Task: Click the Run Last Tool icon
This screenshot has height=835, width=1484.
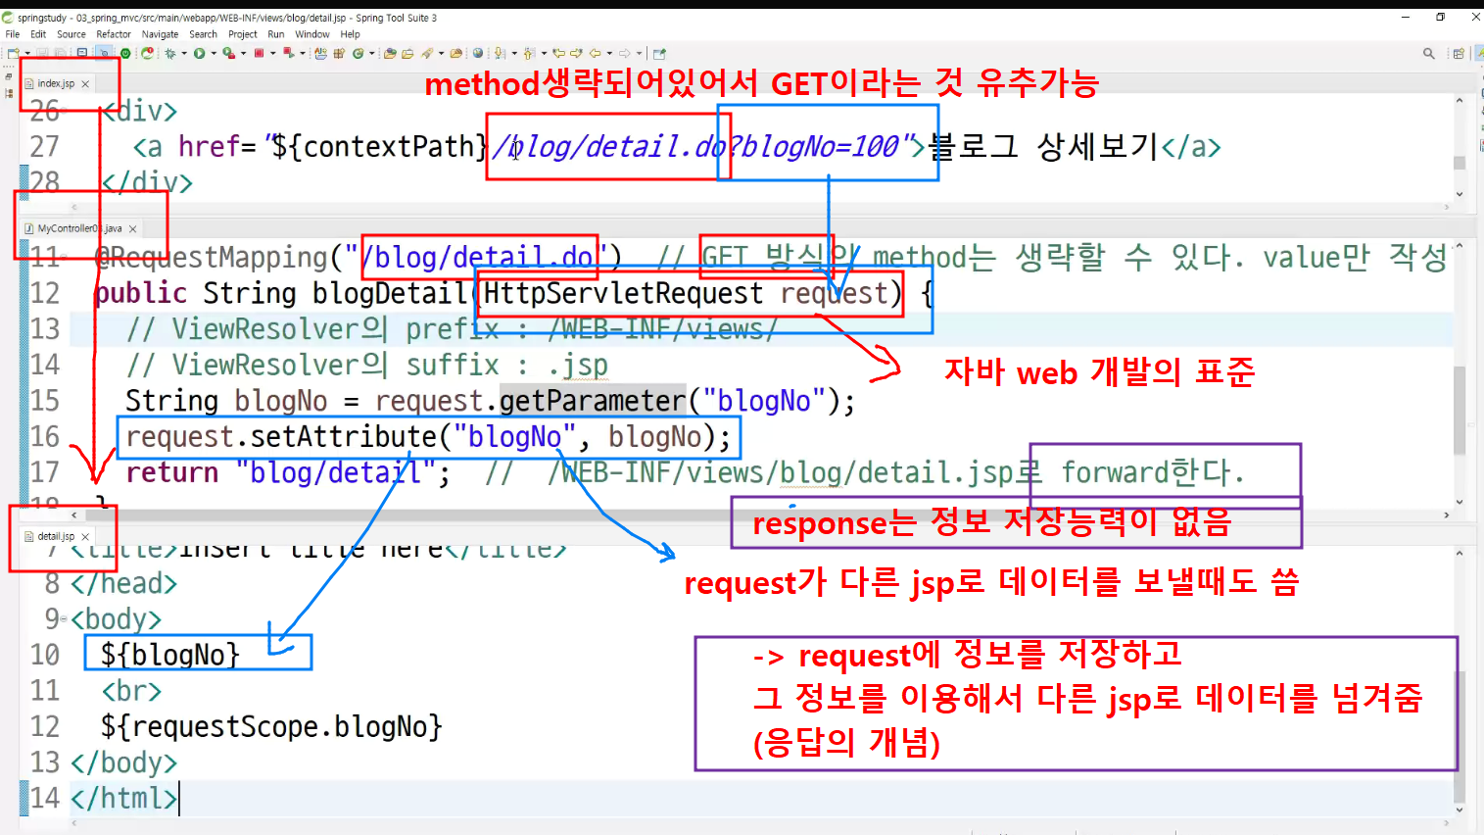Action: (x=229, y=53)
